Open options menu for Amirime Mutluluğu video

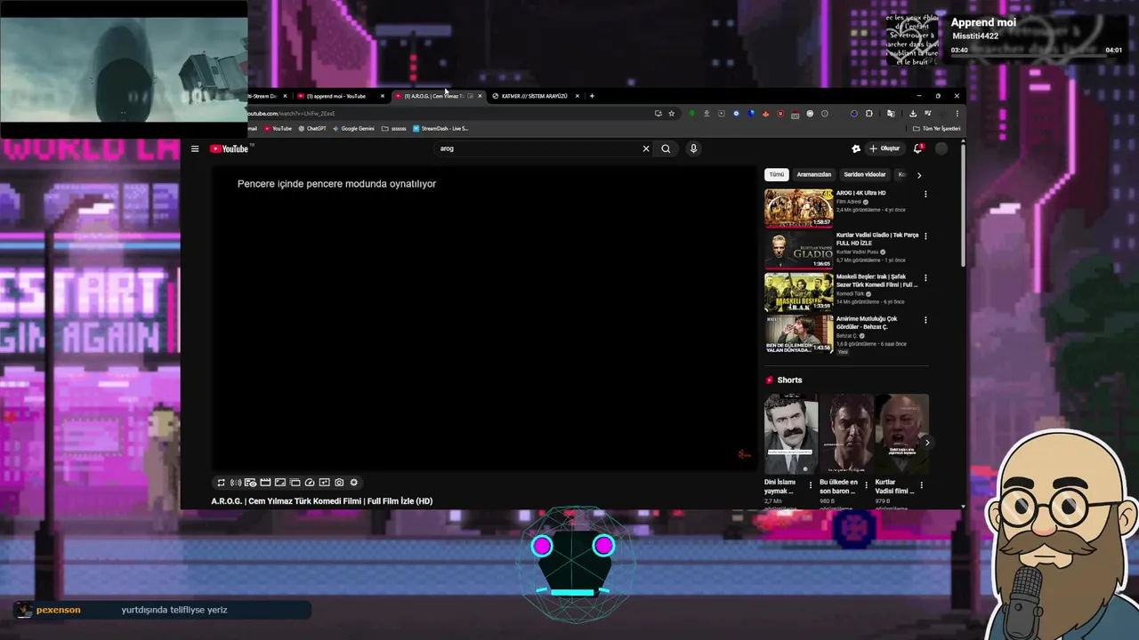click(x=925, y=319)
